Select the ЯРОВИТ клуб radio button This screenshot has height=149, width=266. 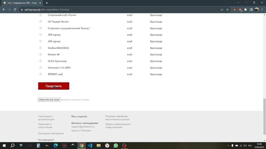(40, 74)
